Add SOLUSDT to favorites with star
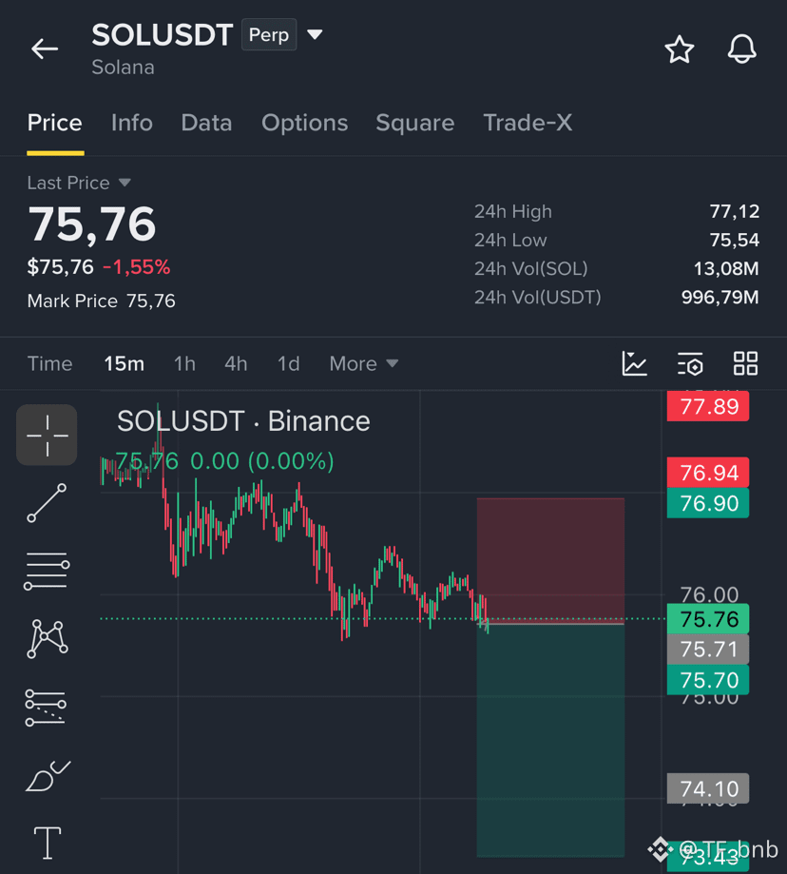 click(680, 49)
